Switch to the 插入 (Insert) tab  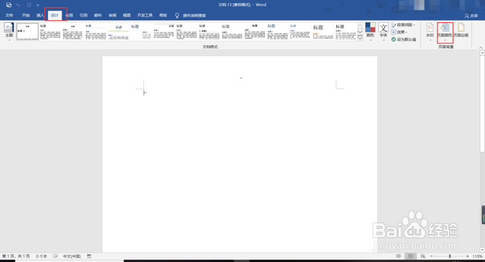pyautogui.click(x=40, y=15)
